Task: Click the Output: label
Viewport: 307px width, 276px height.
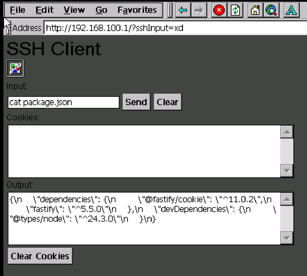Action: click(x=20, y=185)
